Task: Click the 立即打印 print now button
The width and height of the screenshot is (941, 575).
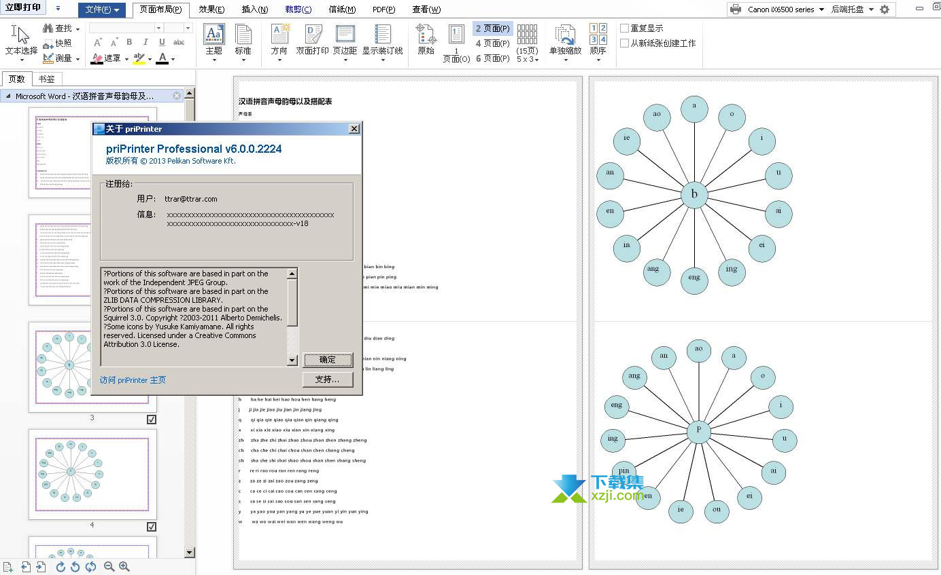Action: click(23, 7)
